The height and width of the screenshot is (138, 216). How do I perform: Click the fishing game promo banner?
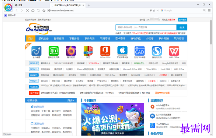[x=113, y=119]
